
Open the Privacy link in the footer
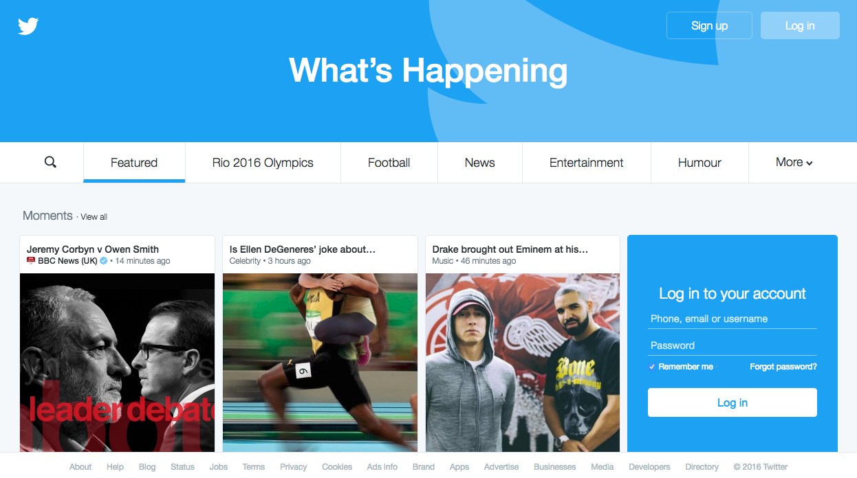click(293, 467)
